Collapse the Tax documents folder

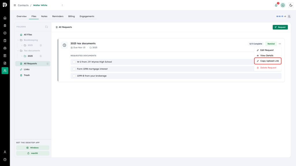pyautogui.click(x=18, y=51)
